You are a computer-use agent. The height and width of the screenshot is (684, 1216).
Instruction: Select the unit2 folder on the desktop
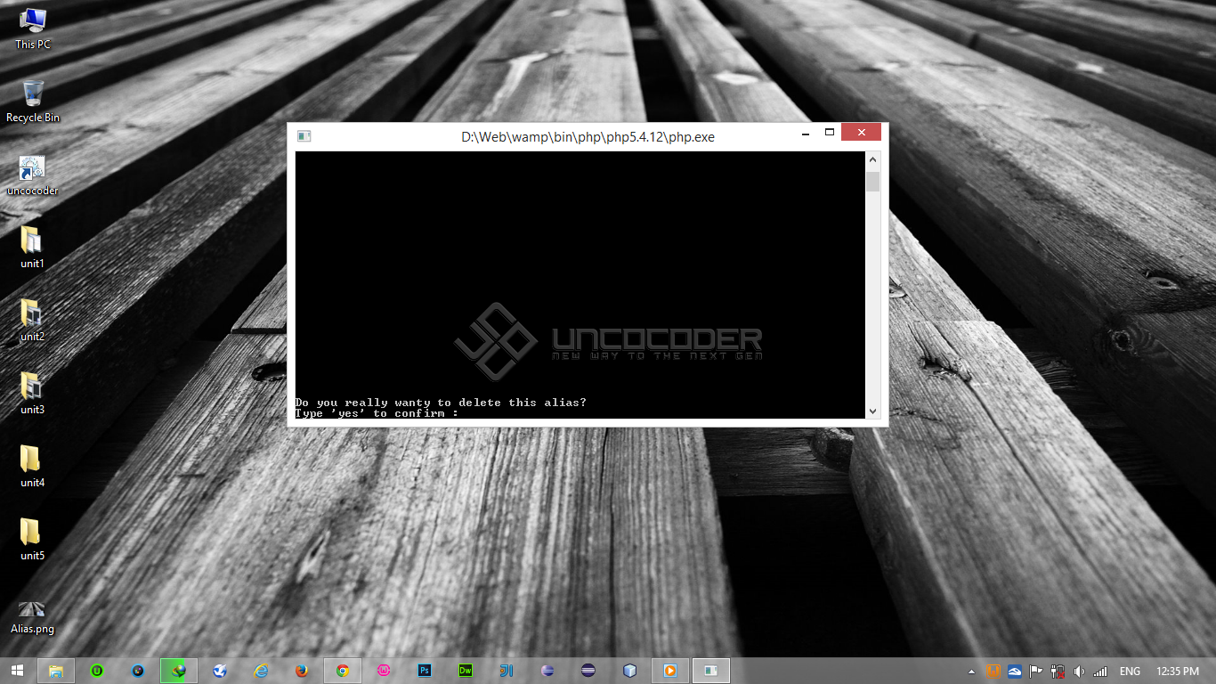[32, 321]
